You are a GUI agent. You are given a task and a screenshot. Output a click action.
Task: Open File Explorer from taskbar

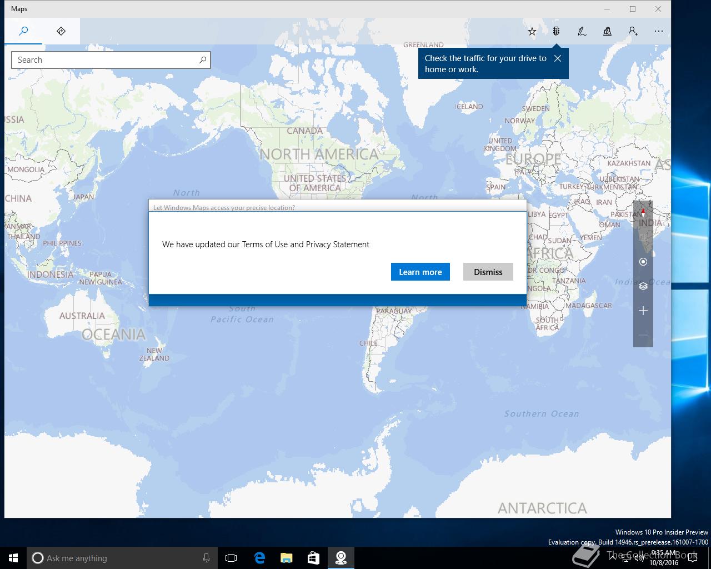coord(287,558)
